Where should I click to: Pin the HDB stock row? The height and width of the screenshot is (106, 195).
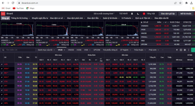pos(2,99)
